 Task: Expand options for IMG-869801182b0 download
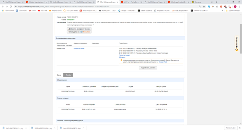[55, 128]
